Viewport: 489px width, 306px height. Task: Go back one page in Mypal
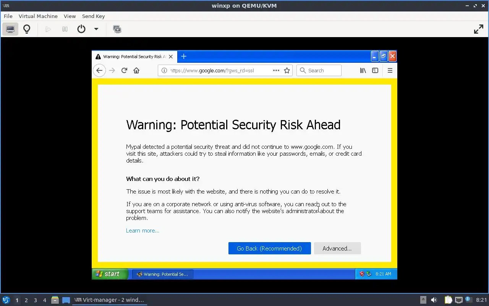click(x=99, y=70)
